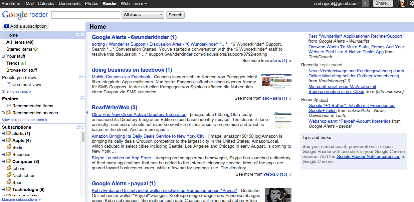The image size is (414, 202).
Task: Click the subscriptions list scrollbar
Action: 83,137
